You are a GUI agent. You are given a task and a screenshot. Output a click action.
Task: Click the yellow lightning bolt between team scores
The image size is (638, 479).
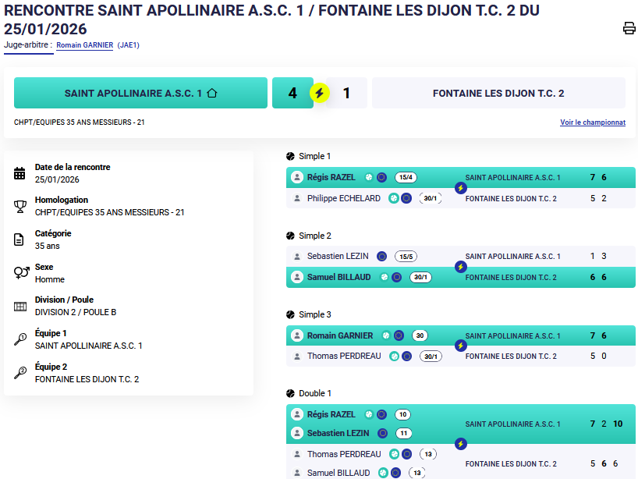tap(319, 93)
